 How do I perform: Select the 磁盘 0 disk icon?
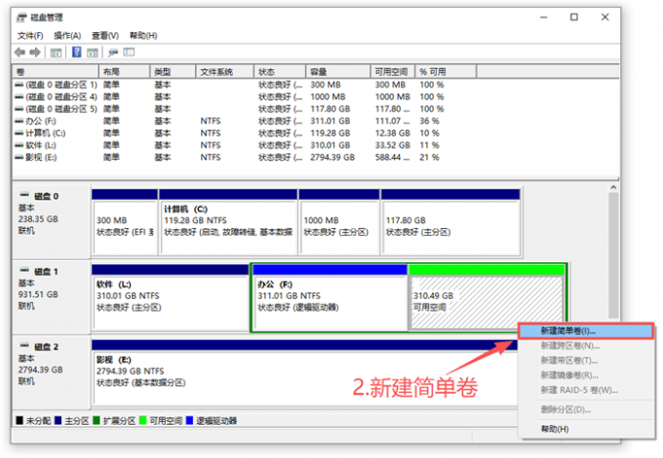tap(24, 196)
